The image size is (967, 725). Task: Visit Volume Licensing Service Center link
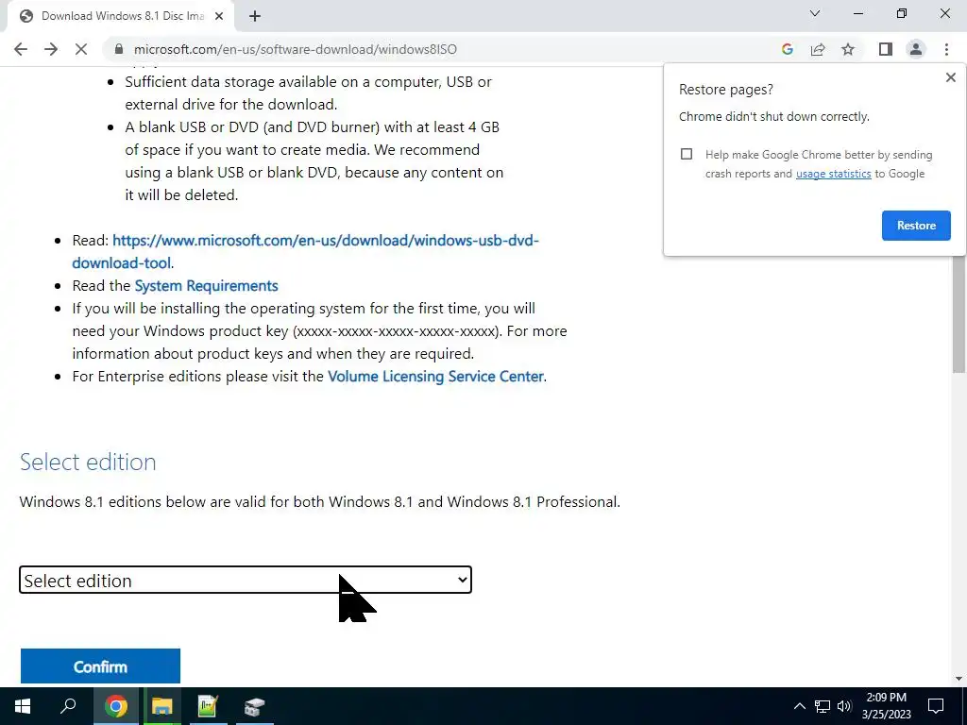tap(435, 377)
